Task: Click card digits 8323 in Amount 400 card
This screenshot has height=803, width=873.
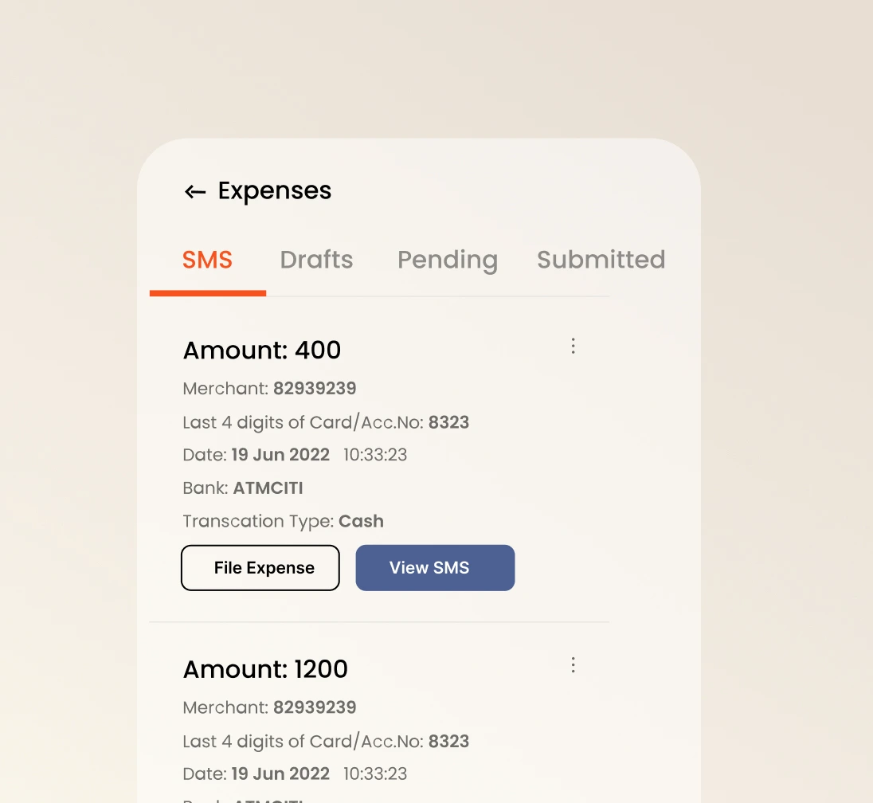Action: point(448,422)
